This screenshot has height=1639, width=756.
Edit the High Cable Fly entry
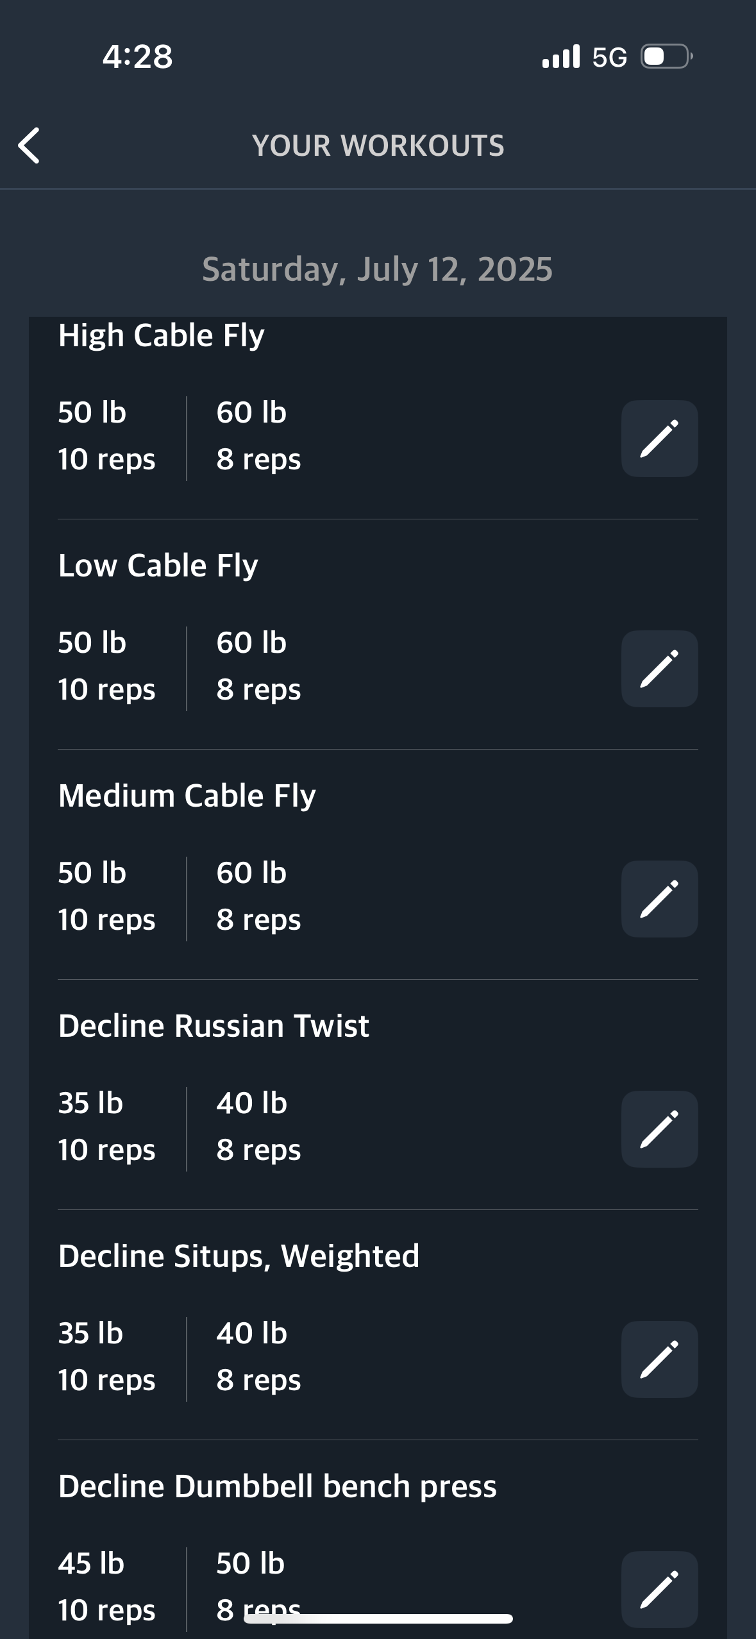click(659, 439)
